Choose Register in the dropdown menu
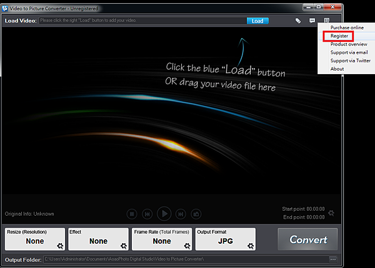 pyautogui.click(x=339, y=36)
